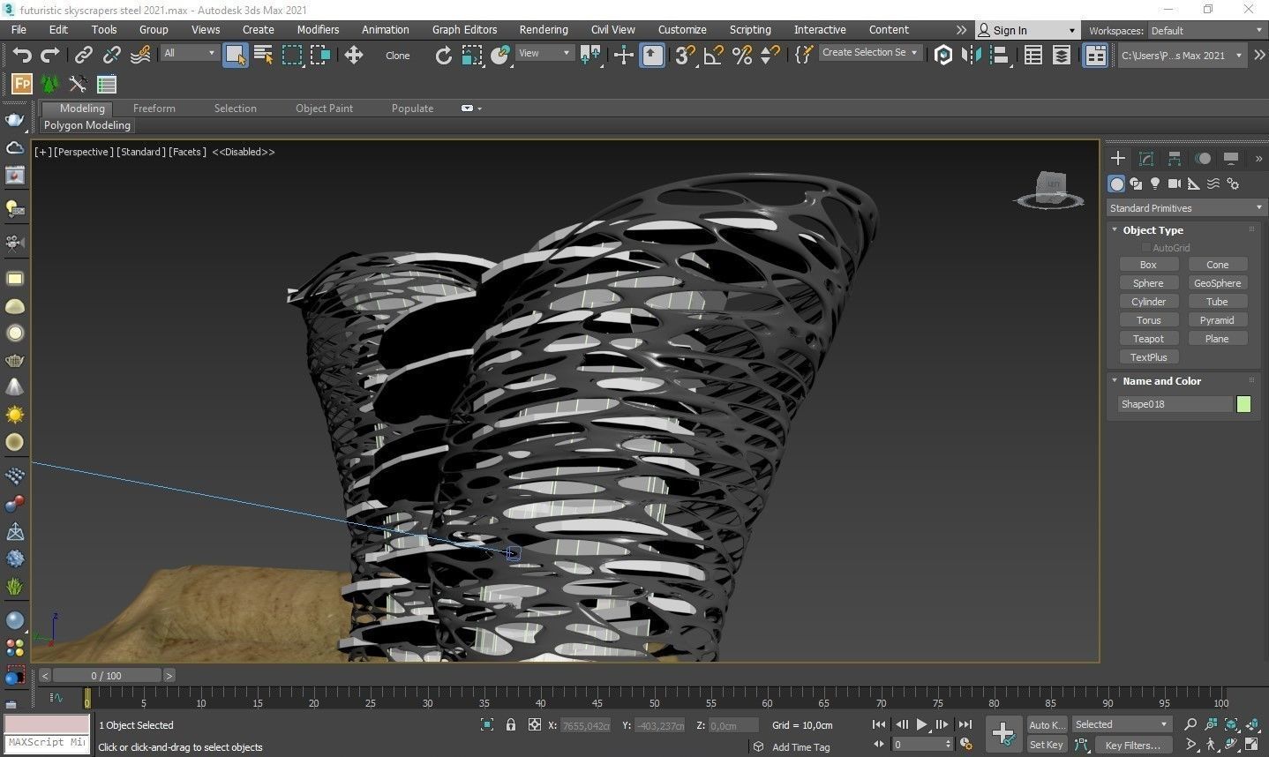Click the Undo arrow icon
The width and height of the screenshot is (1269, 757).
[21, 56]
